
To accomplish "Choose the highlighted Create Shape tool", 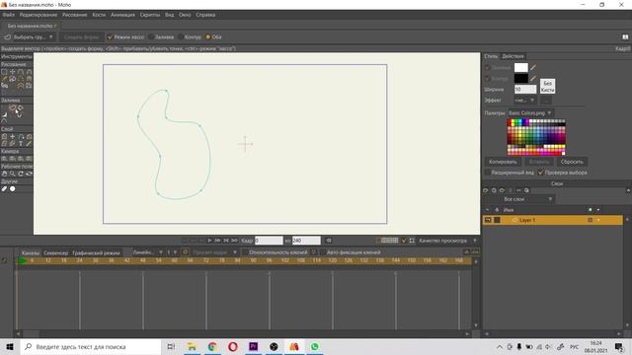I will [13, 107].
